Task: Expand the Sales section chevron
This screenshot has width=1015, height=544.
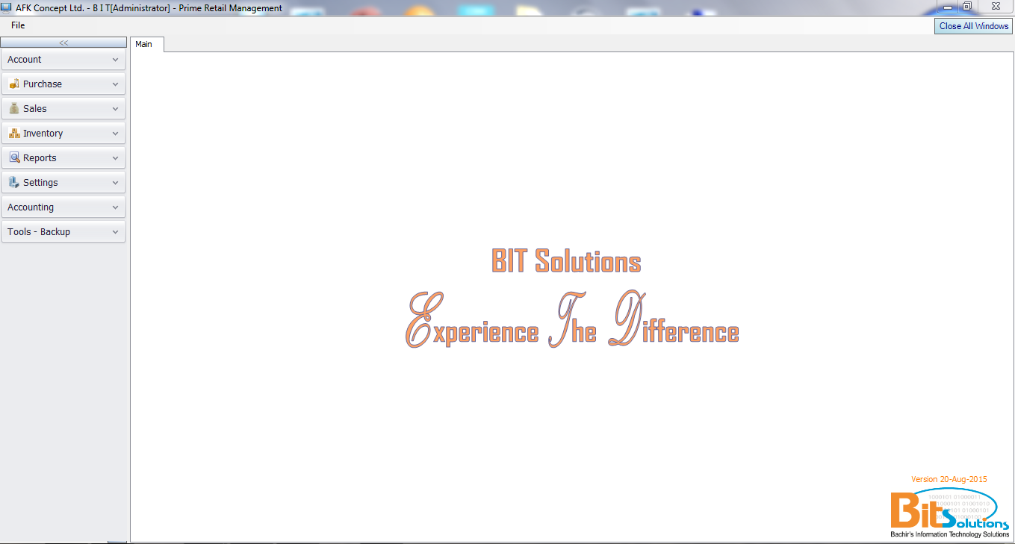Action: (115, 109)
